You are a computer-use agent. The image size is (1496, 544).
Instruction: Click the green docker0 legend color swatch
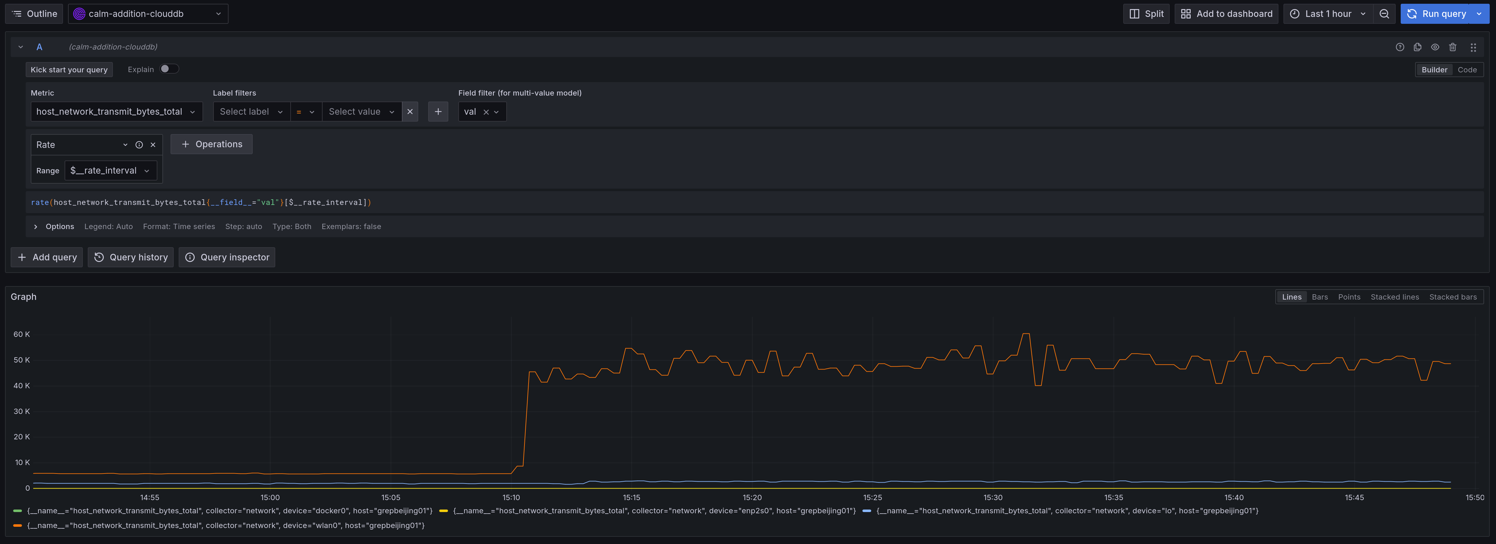[x=18, y=511]
